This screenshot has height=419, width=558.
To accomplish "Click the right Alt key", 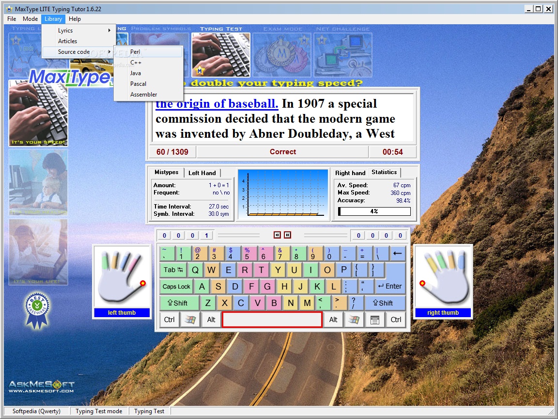I will [333, 320].
